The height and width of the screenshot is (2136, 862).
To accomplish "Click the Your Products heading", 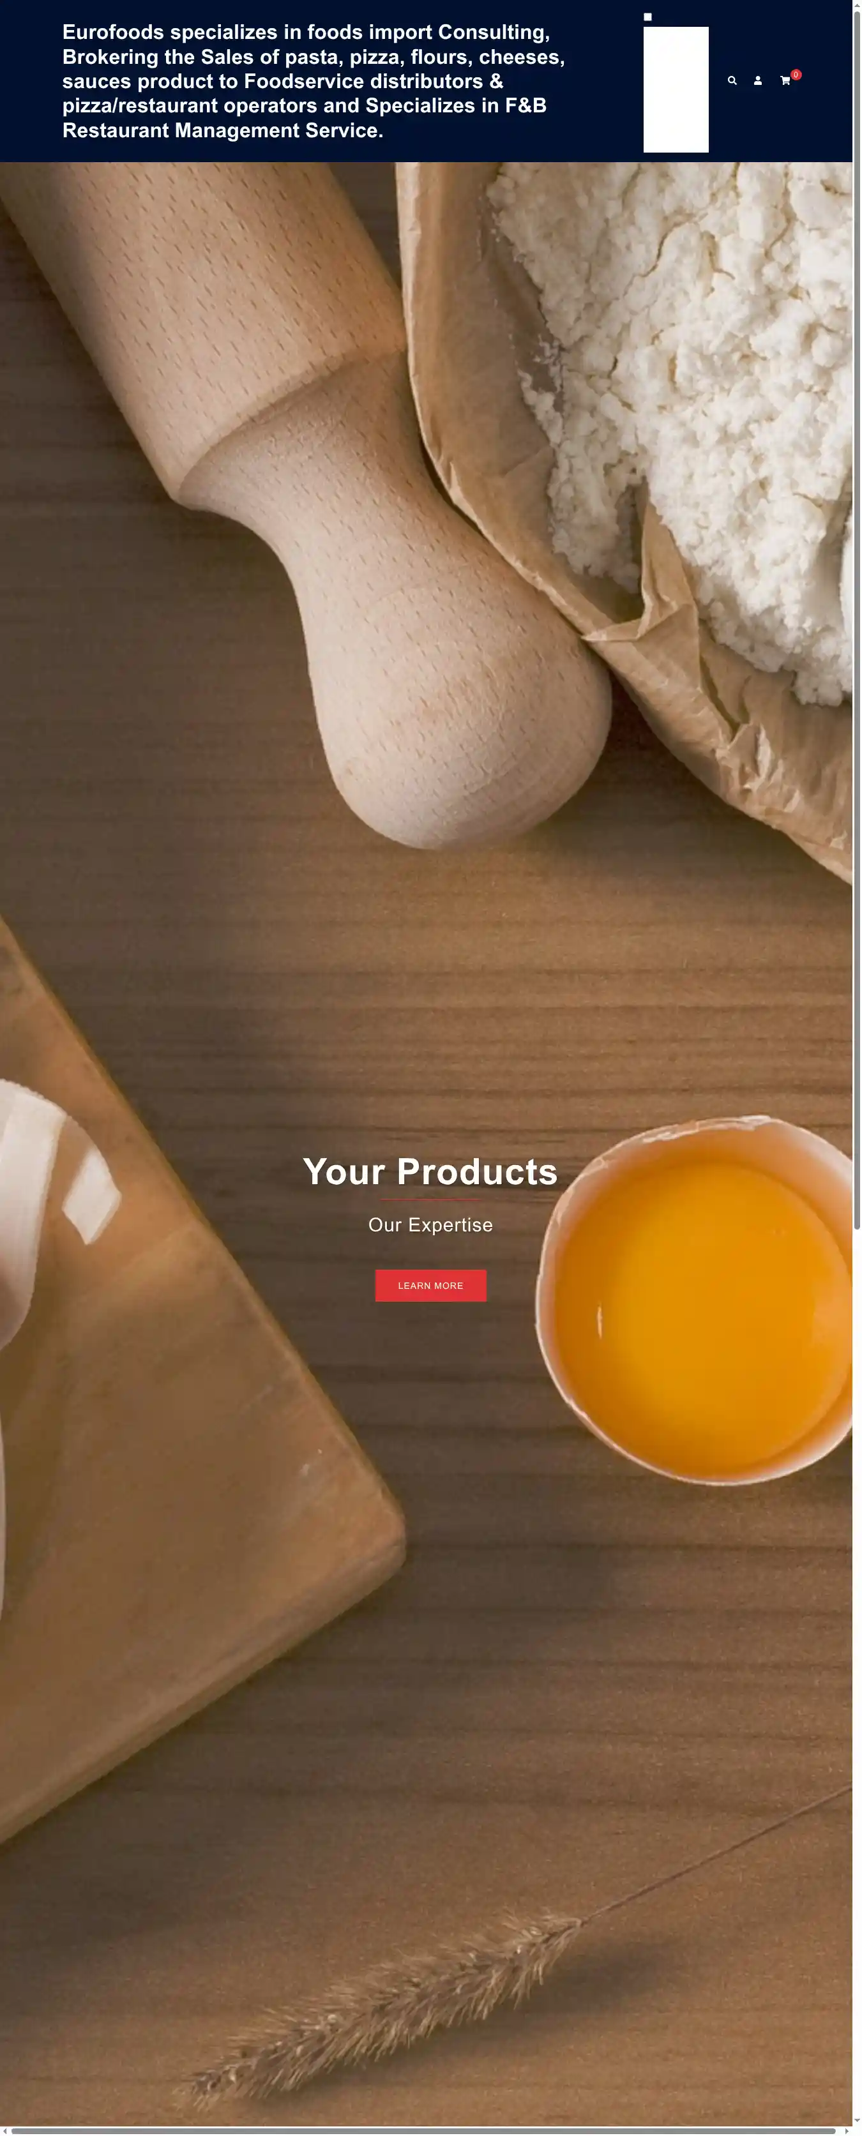I will pos(430,1171).
